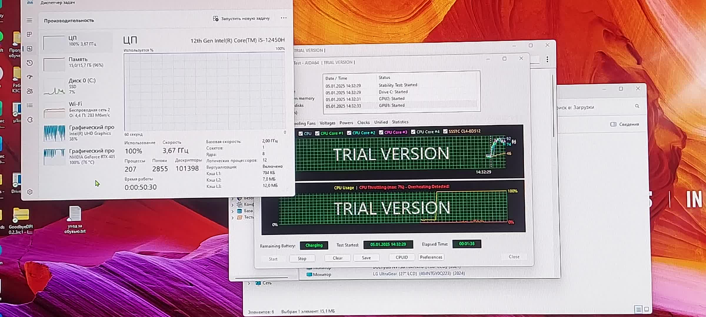The image size is (706, 317).
Task: Switch to Statistics tab
Action: click(400, 122)
